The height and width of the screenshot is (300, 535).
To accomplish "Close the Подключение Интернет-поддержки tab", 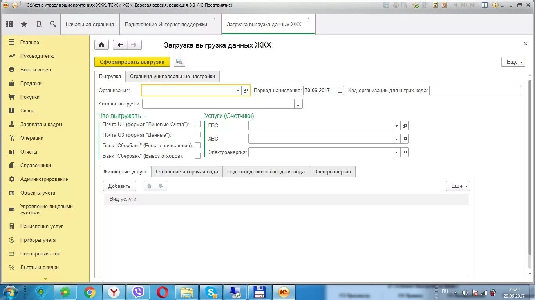I will click(x=215, y=19).
